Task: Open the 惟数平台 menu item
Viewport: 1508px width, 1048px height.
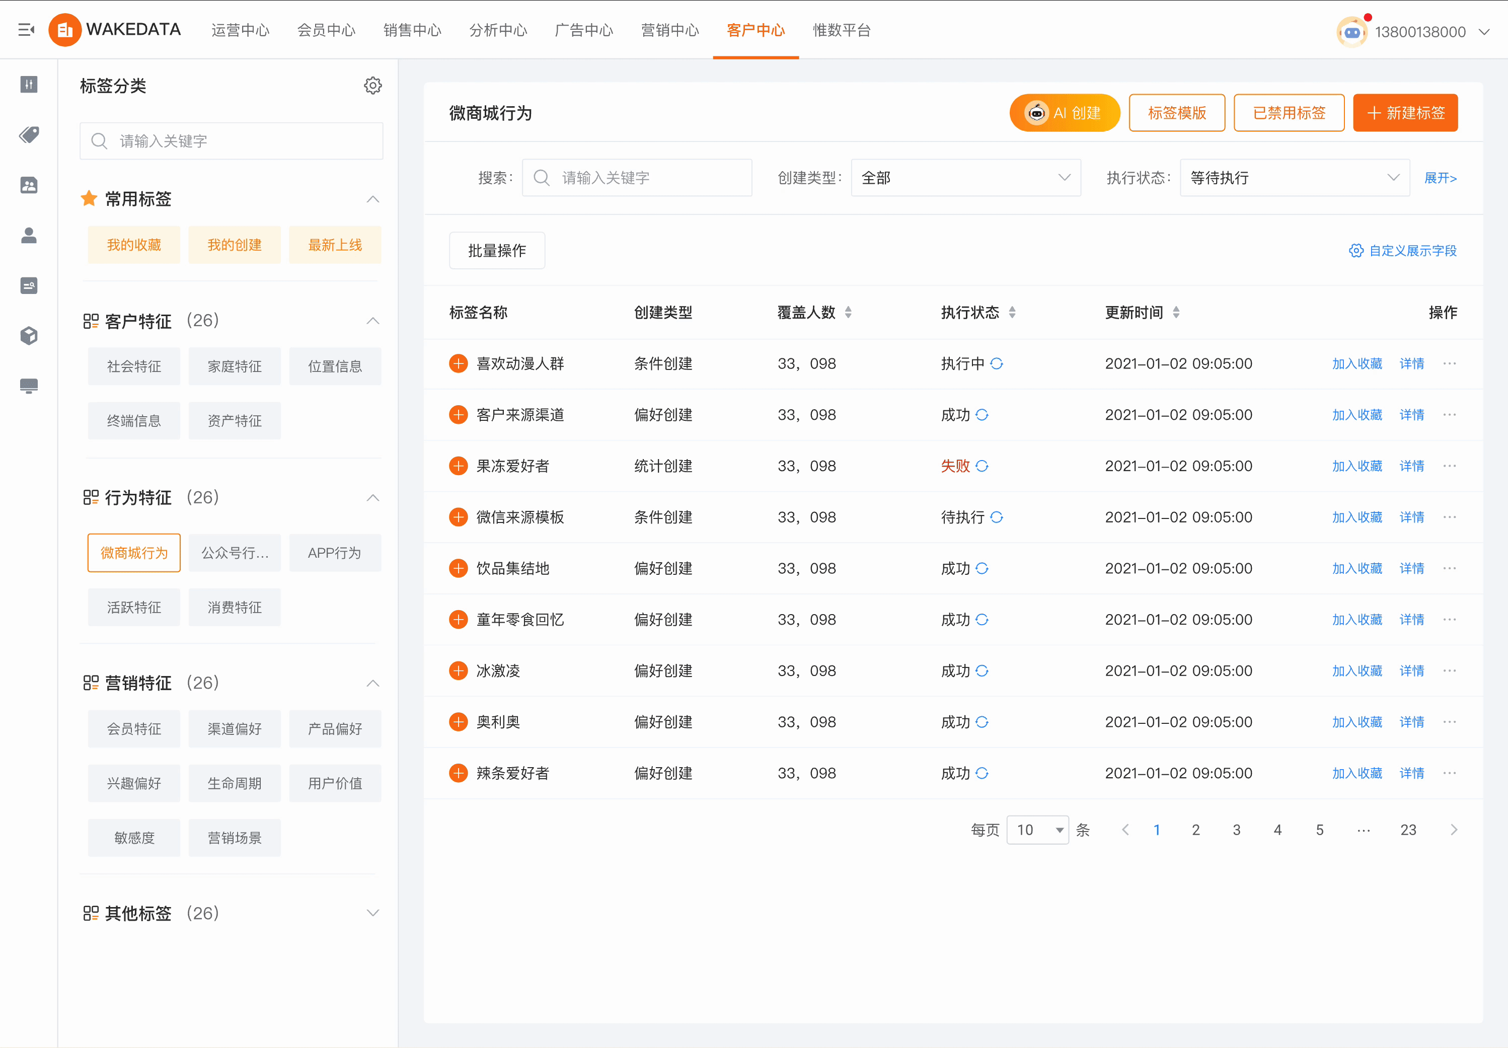Action: pos(841,30)
